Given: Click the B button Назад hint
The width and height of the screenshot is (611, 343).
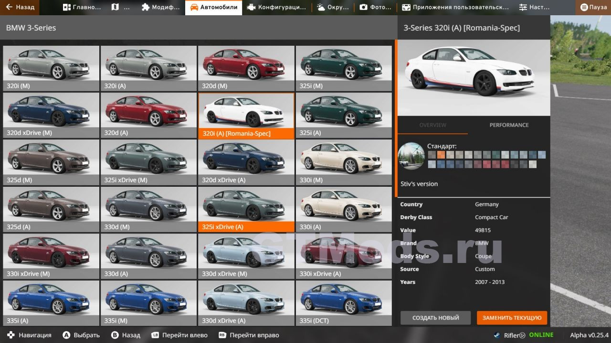Looking at the screenshot, I should point(126,335).
